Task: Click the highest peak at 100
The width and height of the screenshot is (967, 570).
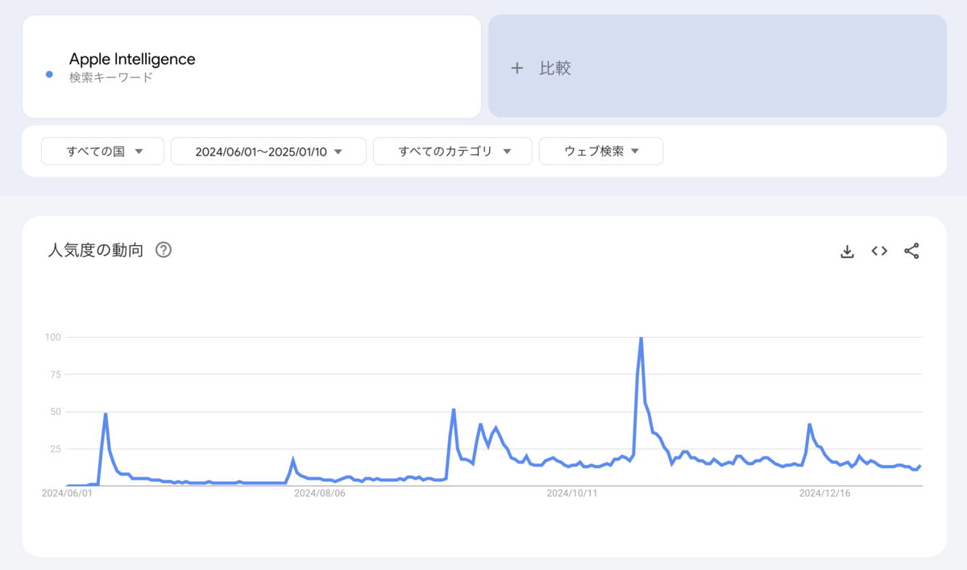Action: click(641, 339)
